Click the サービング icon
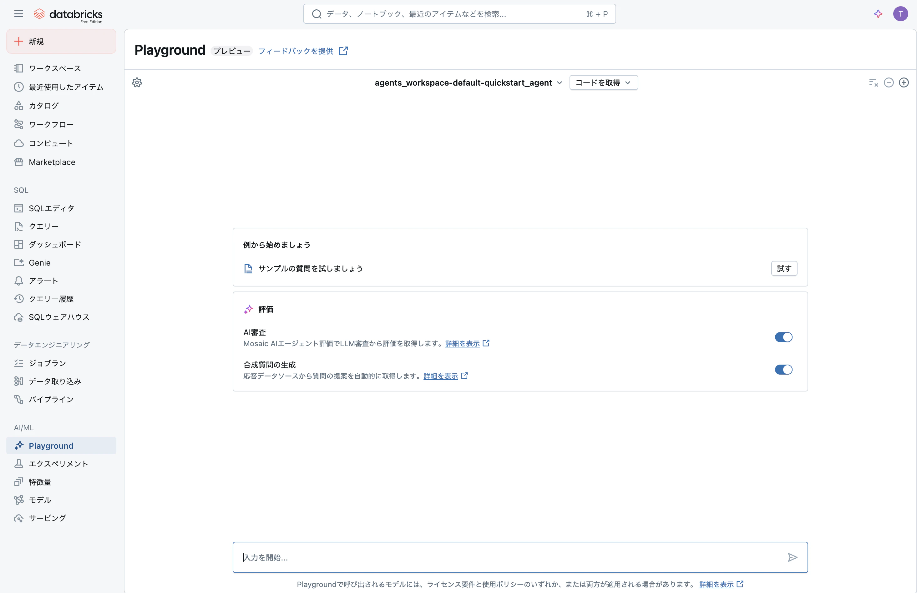Screen dimensions: 917x593 tap(18, 518)
